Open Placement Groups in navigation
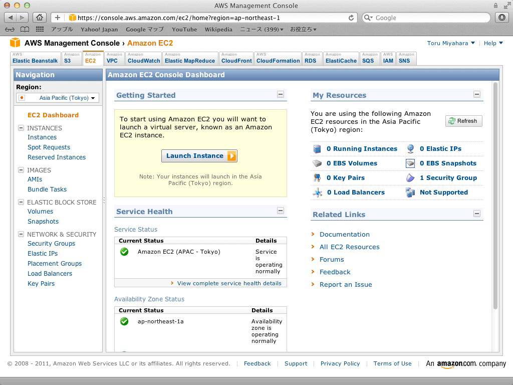 pyautogui.click(x=55, y=264)
